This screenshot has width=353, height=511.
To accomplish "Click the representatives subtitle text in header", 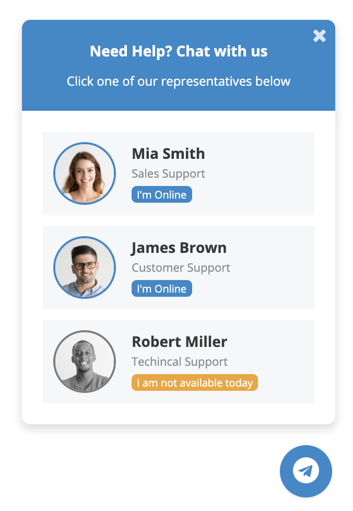I will [179, 81].
